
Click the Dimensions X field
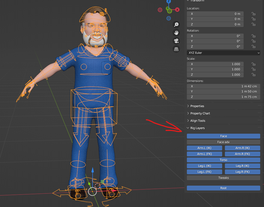[224, 86]
